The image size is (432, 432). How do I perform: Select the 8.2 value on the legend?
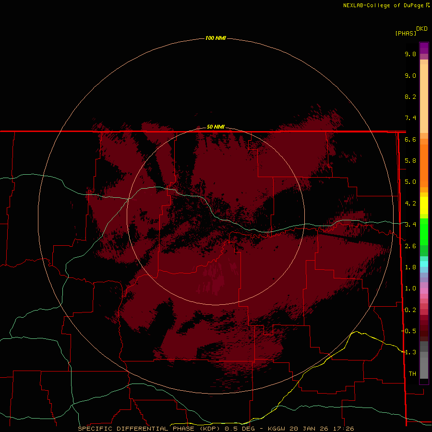pyautogui.click(x=410, y=96)
